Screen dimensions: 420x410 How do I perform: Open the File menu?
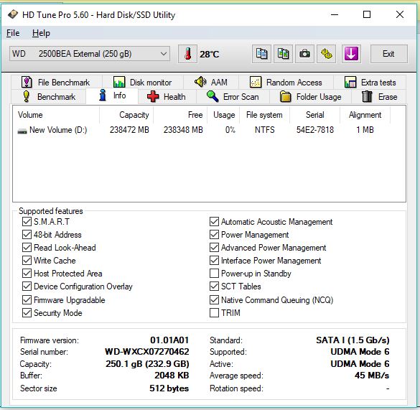tap(13, 33)
